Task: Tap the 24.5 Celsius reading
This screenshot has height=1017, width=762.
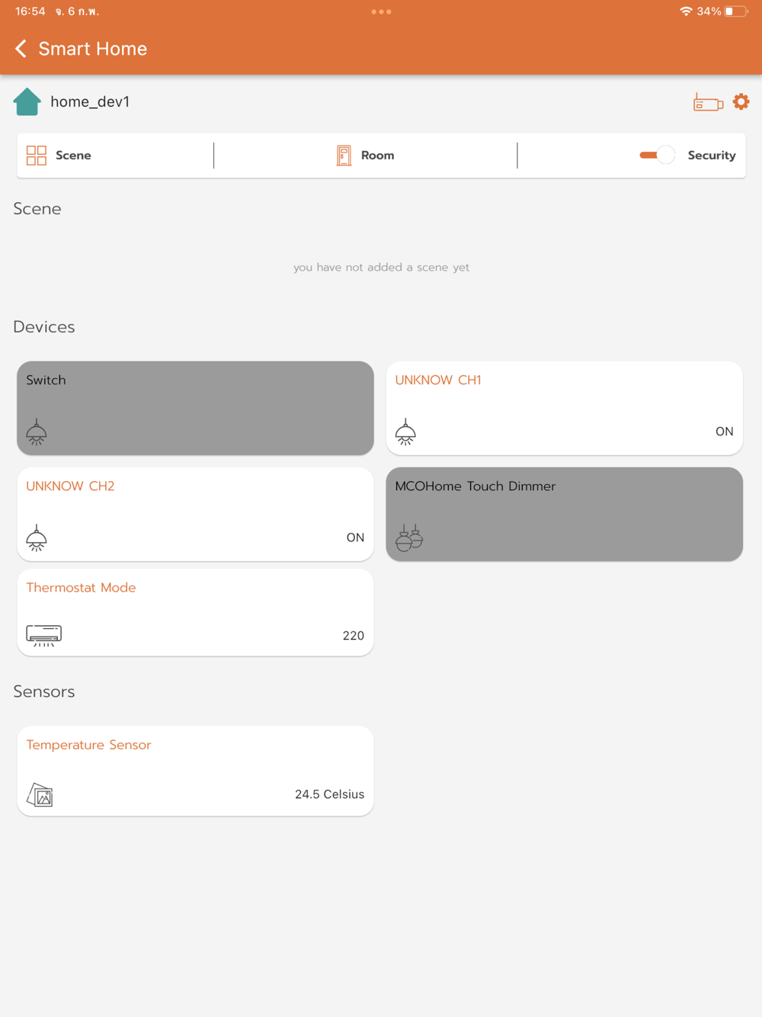Action: point(330,794)
